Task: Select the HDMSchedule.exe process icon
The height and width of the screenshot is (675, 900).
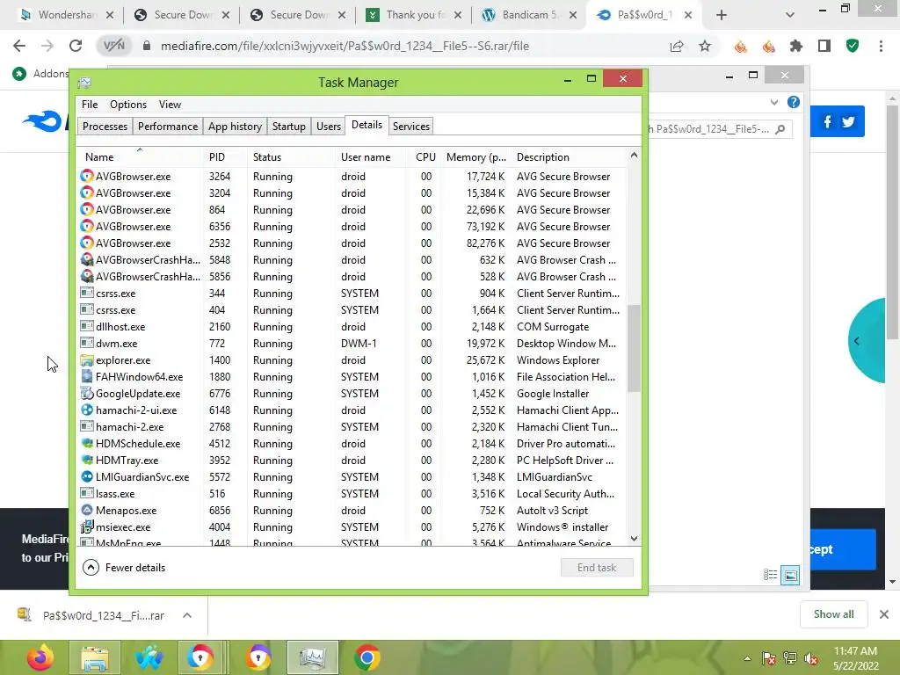Action: [x=87, y=444]
